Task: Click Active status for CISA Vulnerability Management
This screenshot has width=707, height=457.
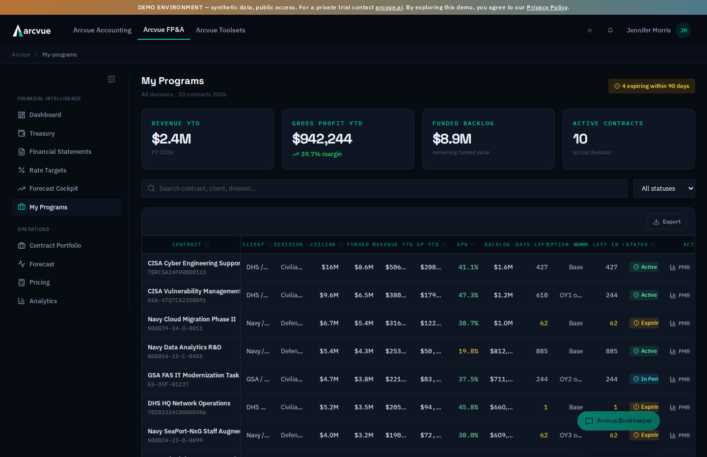Action: click(645, 295)
